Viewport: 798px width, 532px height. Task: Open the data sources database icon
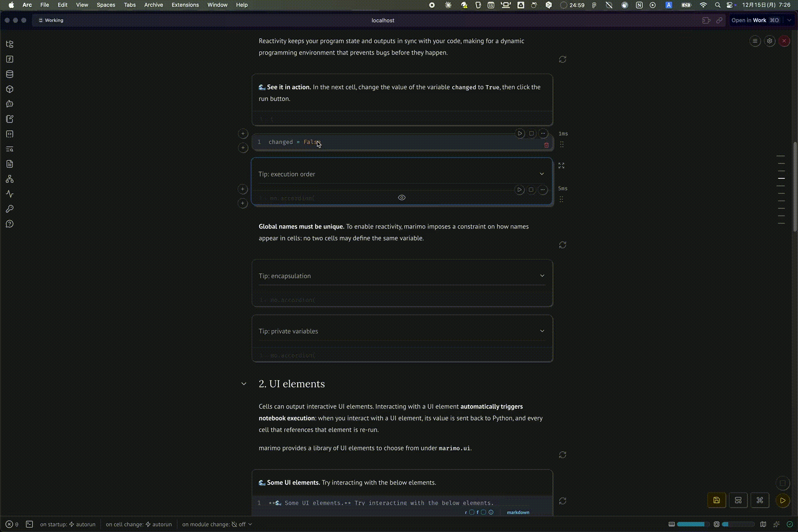(10, 74)
